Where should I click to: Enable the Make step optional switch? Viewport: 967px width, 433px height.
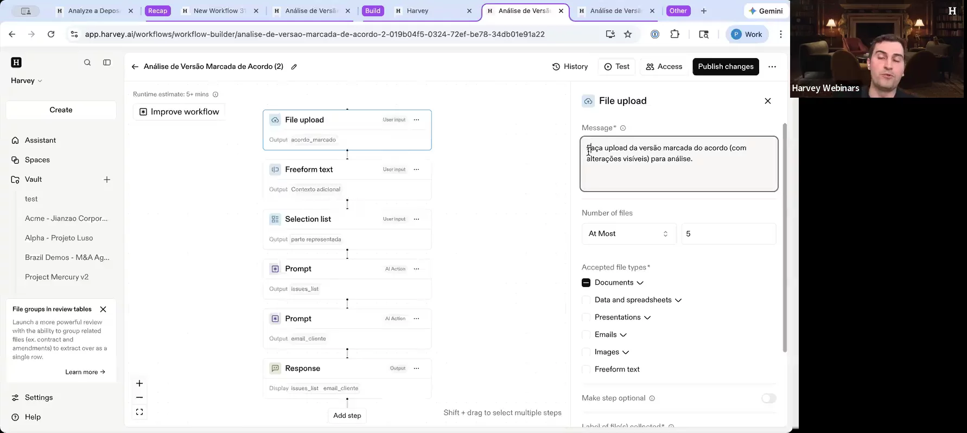click(768, 398)
